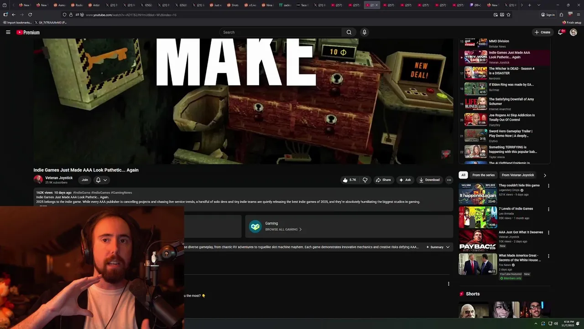The height and width of the screenshot is (329, 584).
Task: Reload the page in browser toolbar
Action: point(30,15)
